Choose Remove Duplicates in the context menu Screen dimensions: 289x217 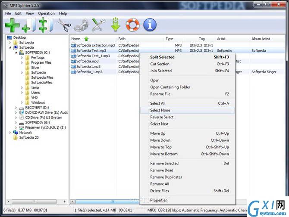(x=188, y=177)
